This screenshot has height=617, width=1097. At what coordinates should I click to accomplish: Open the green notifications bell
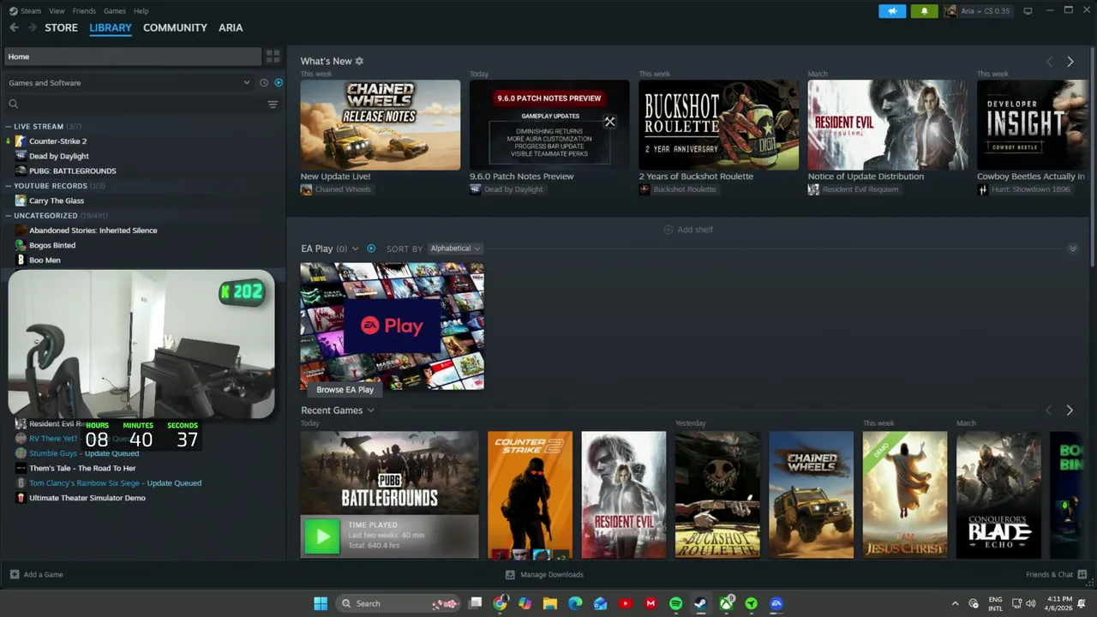click(x=925, y=11)
